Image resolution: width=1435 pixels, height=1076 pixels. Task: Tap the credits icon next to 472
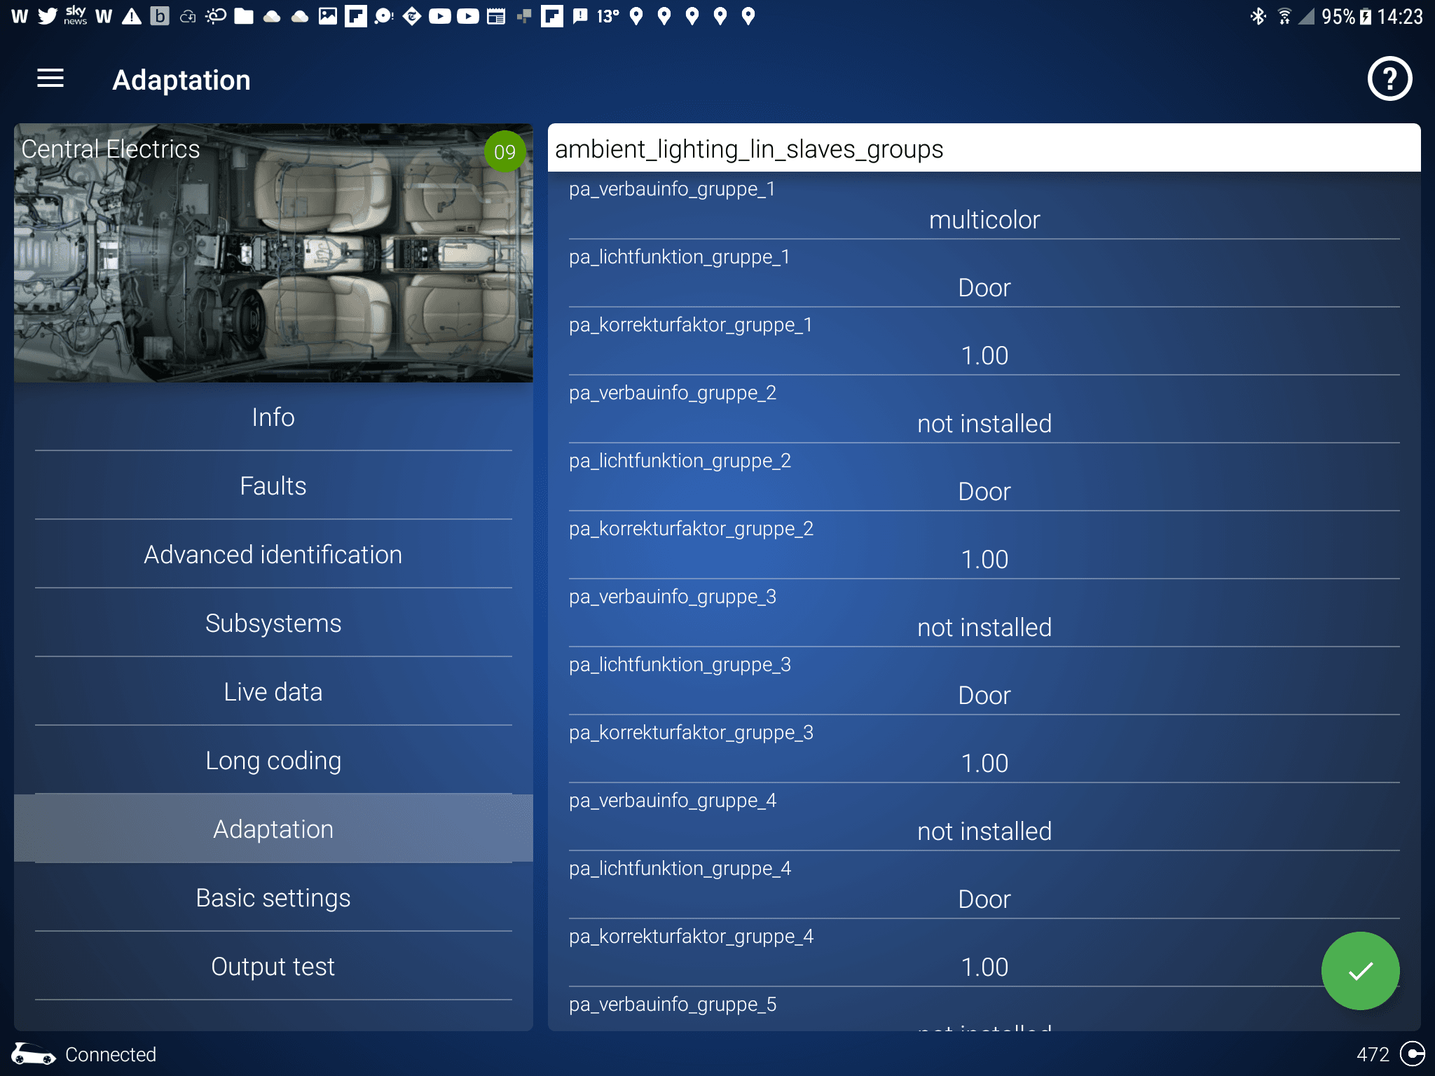[x=1412, y=1054]
